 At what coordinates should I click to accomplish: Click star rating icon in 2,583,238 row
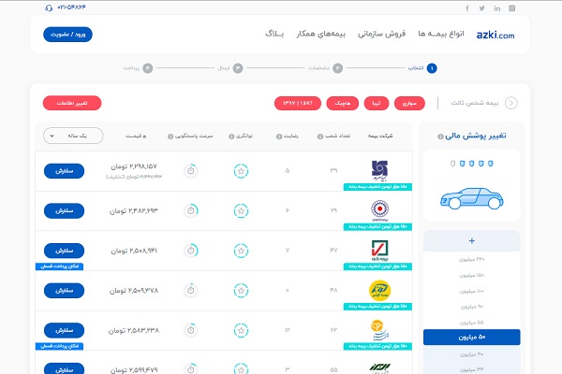coord(241,330)
